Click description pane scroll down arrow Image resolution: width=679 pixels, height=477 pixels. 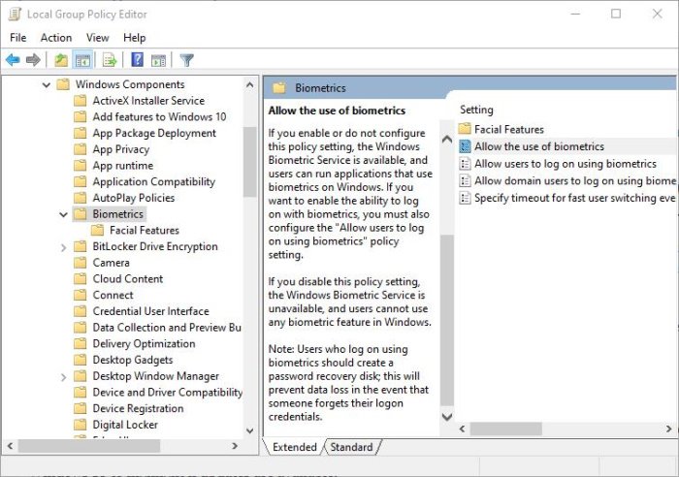(447, 417)
